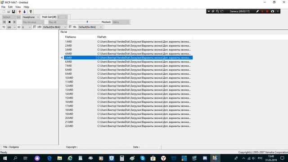Click the taskbar clock and date
The width and height of the screenshot is (288, 162).
(271, 158)
